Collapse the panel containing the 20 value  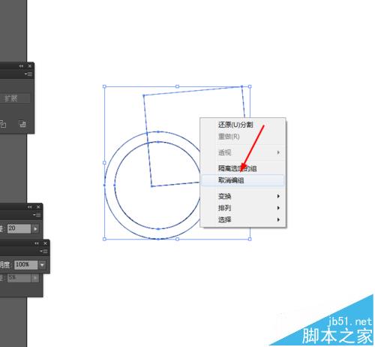[x=30, y=207]
